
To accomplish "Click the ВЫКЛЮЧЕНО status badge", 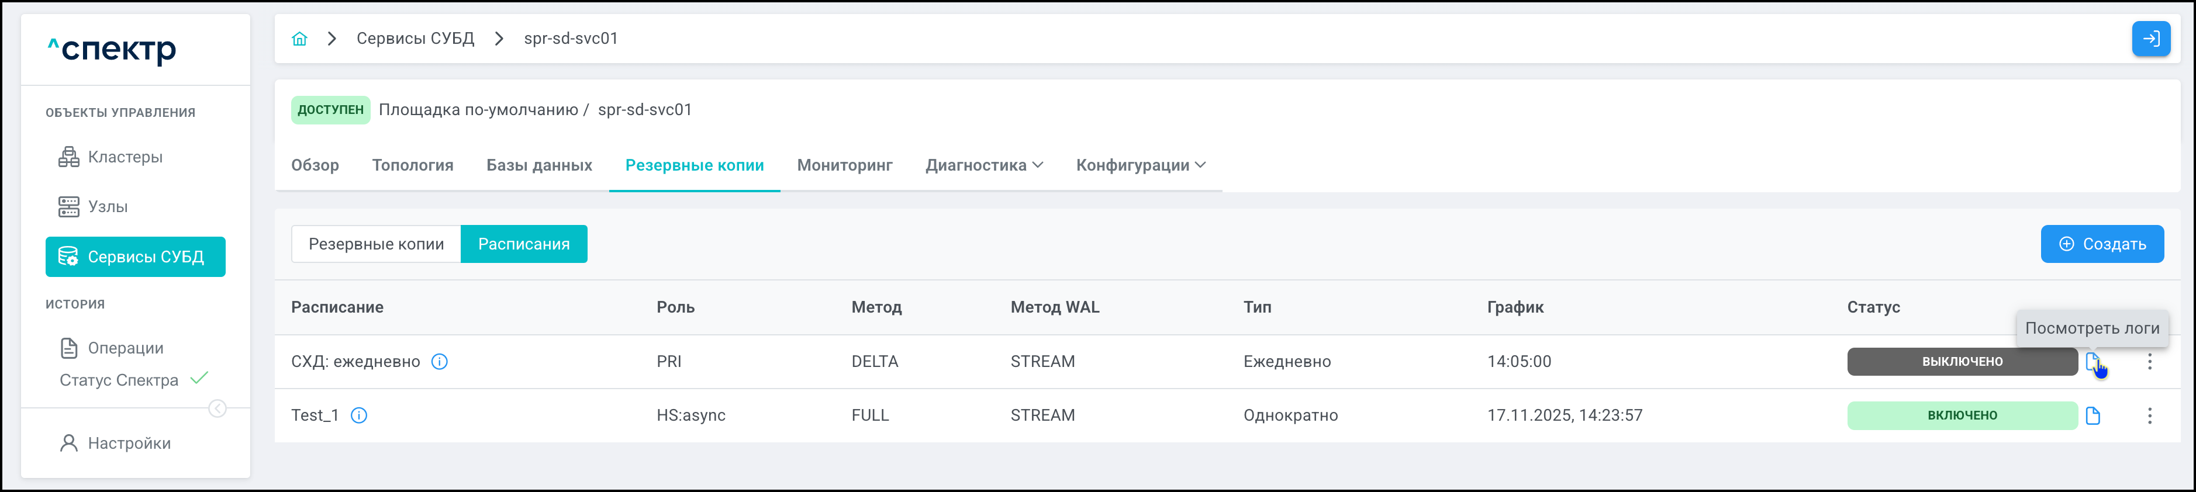I will click(1962, 362).
